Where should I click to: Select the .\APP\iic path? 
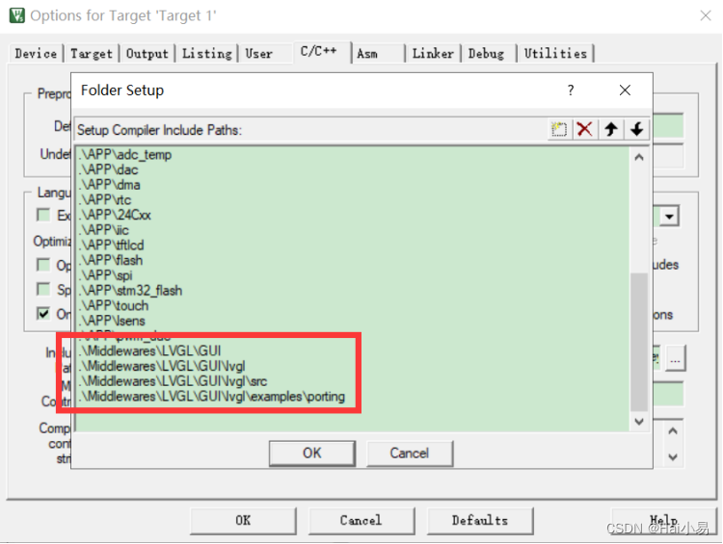[104, 230]
